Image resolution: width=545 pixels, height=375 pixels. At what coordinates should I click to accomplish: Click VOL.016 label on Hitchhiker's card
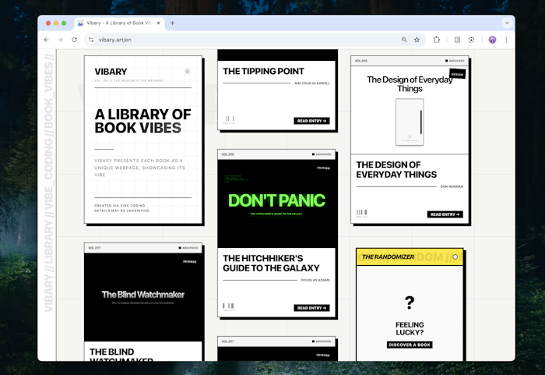click(x=227, y=154)
